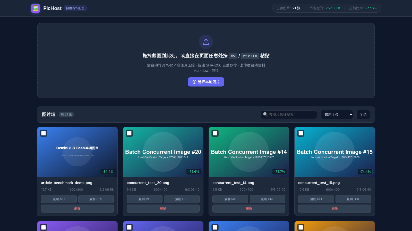
Task: Copy MD for article-benchmark-demo.png
Action: tap(59, 199)
